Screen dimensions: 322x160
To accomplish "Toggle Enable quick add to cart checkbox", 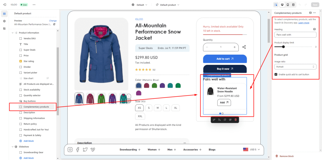I will (276, 74).
